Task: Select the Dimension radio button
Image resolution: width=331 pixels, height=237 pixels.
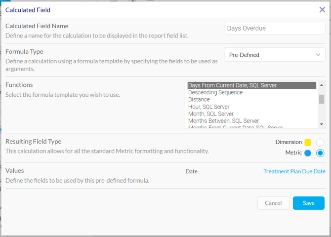Action: click(x=320, y=142)
